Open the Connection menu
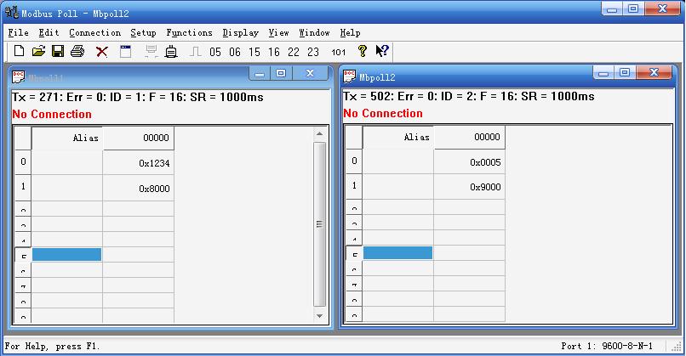The image size is (686, 356). coord(94,32)
